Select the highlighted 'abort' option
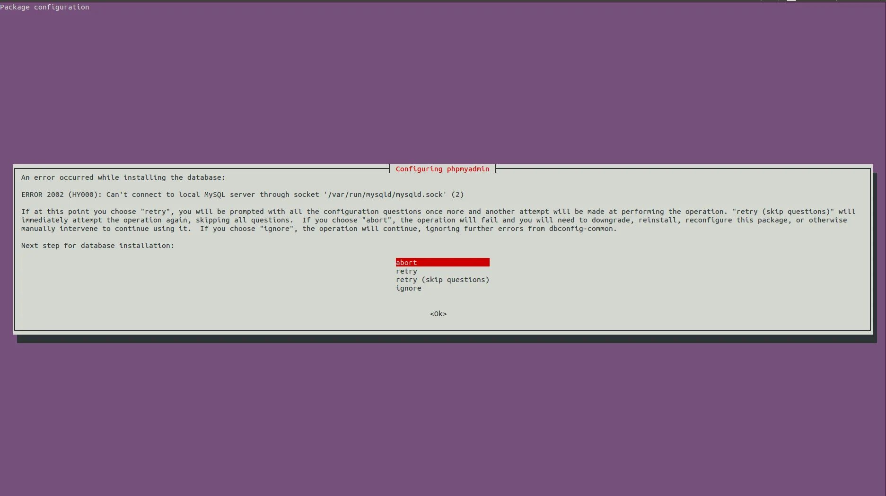 pos(442,262)
